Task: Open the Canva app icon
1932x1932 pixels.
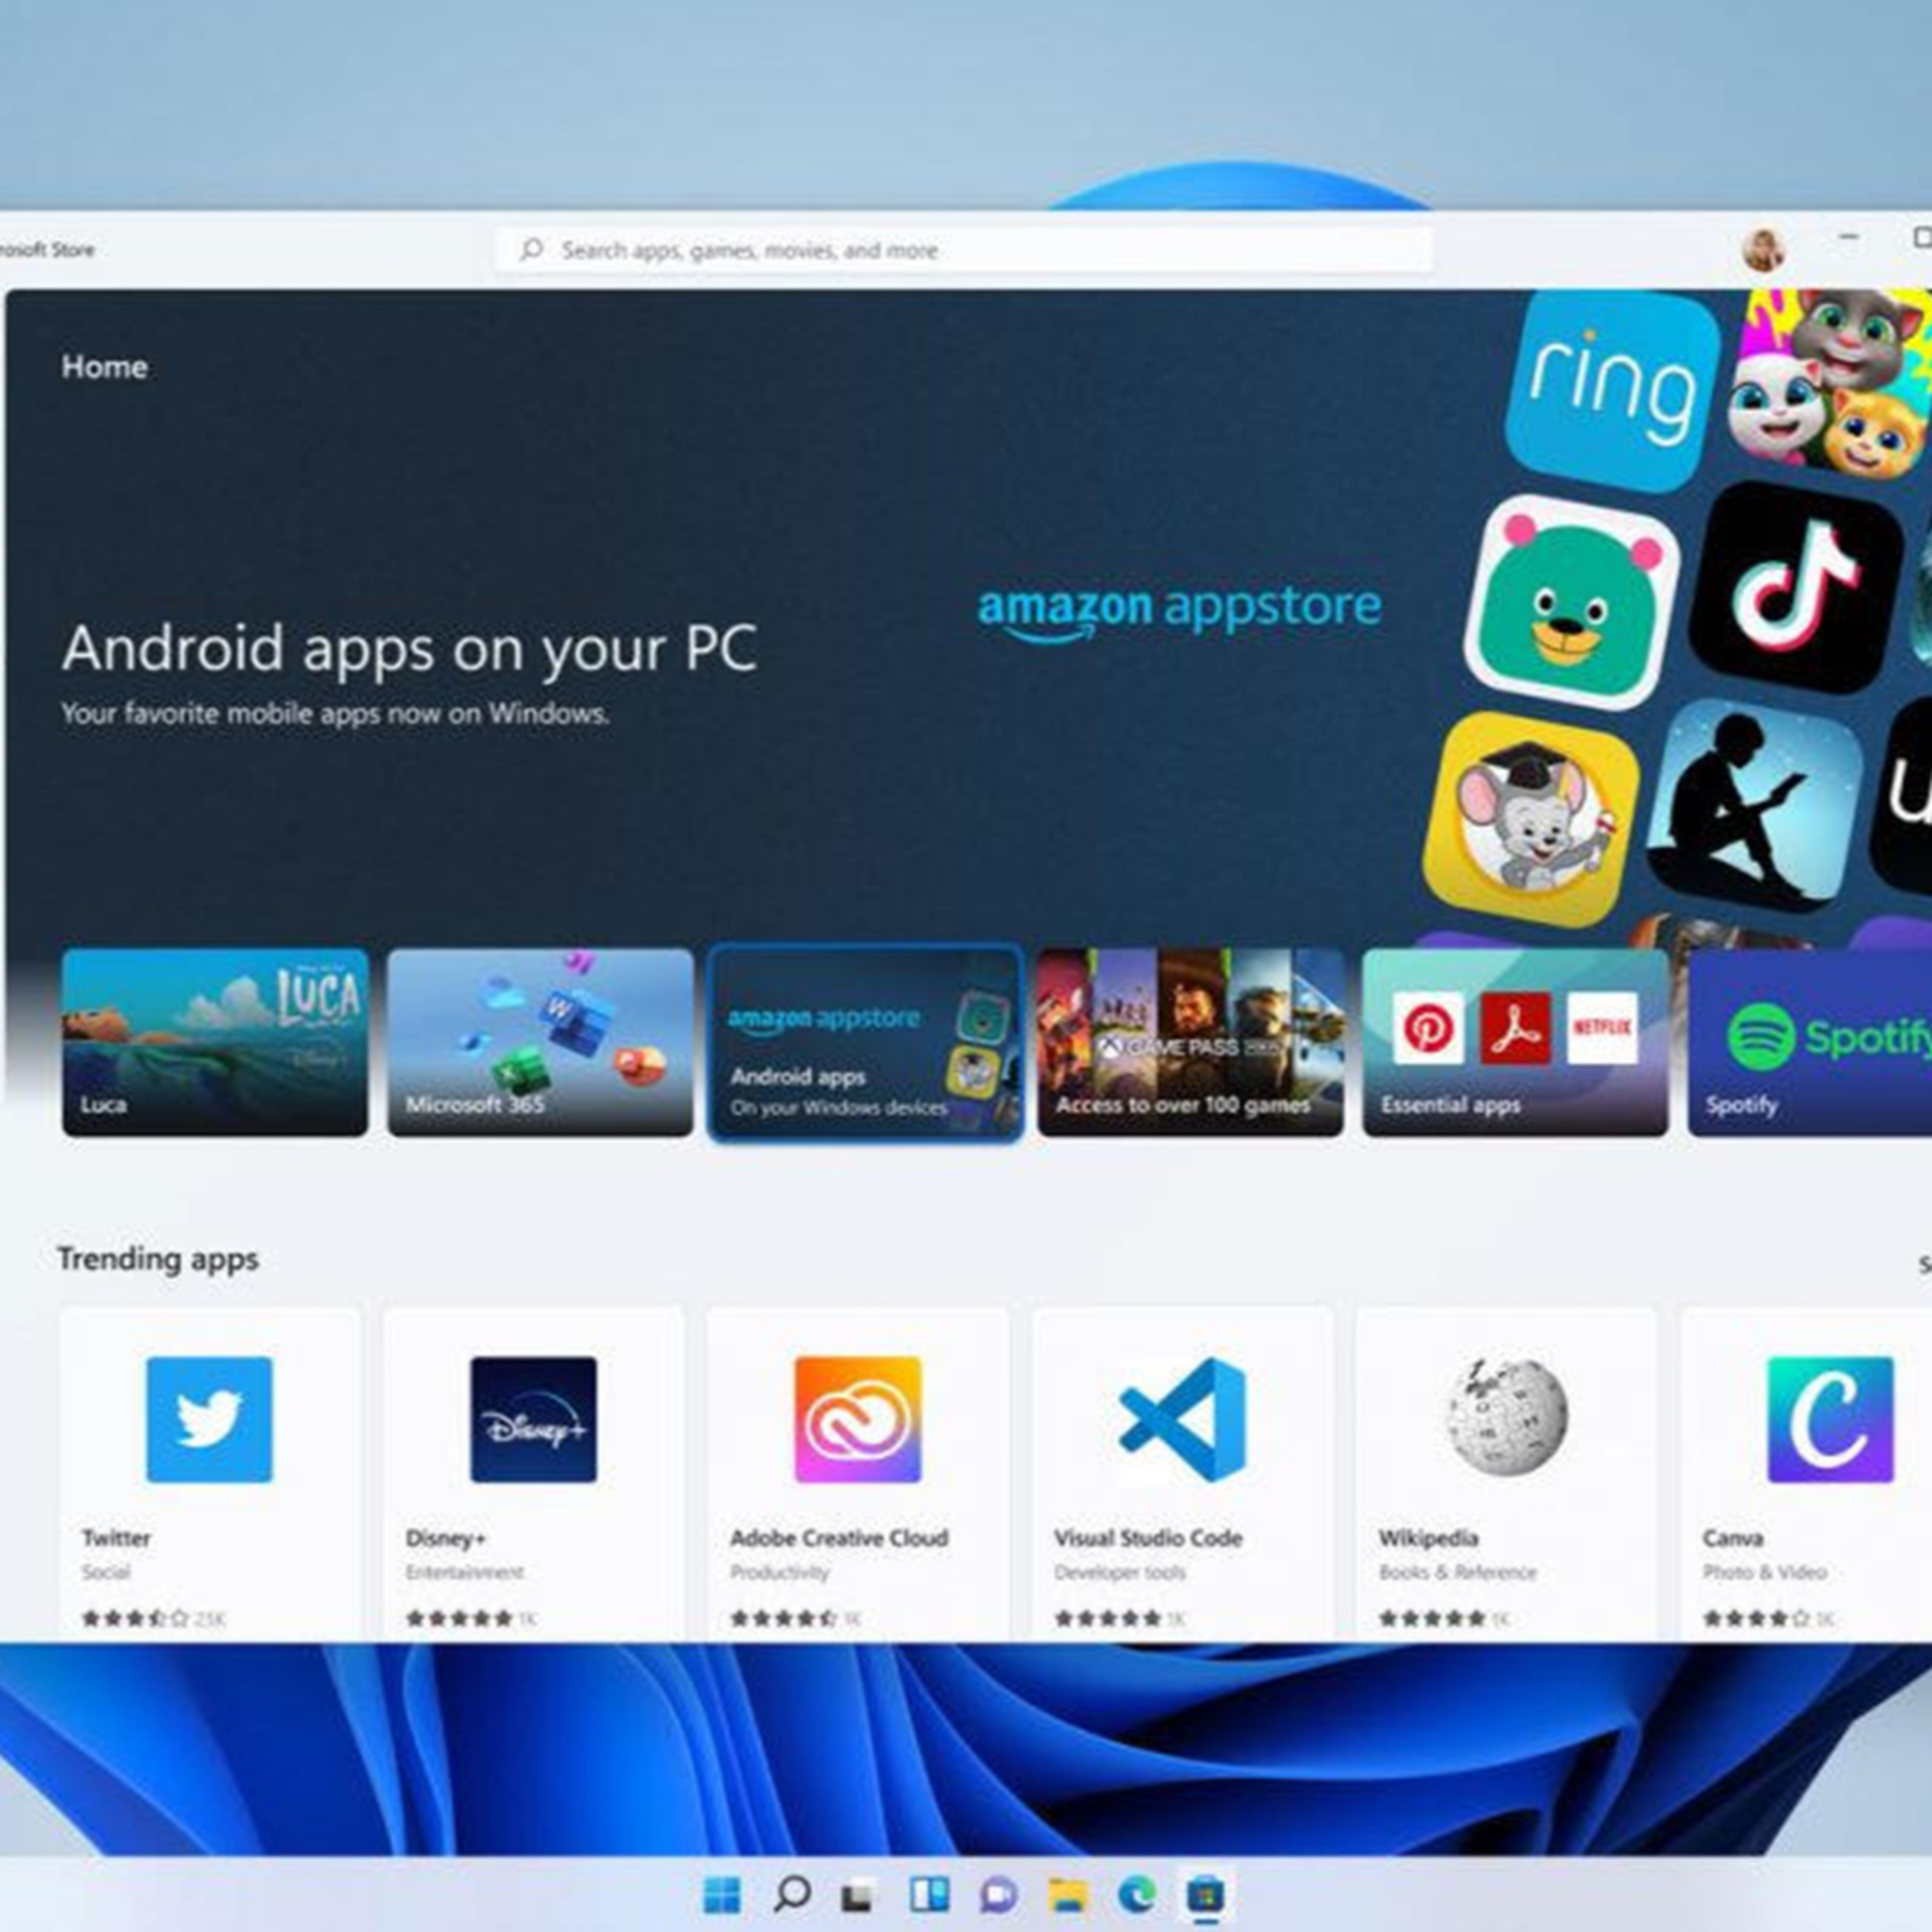Action: pyautogui.click(x=1829, y=1419)
